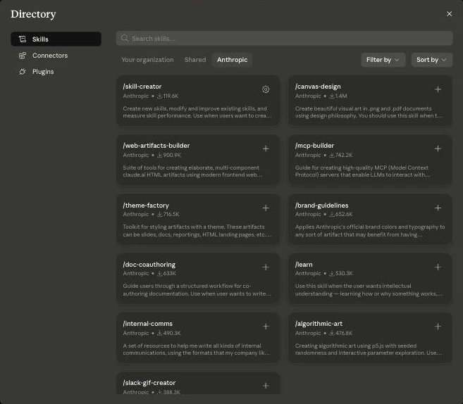Switch to Your organization tab
463x404 pixels.
(148, 60)
